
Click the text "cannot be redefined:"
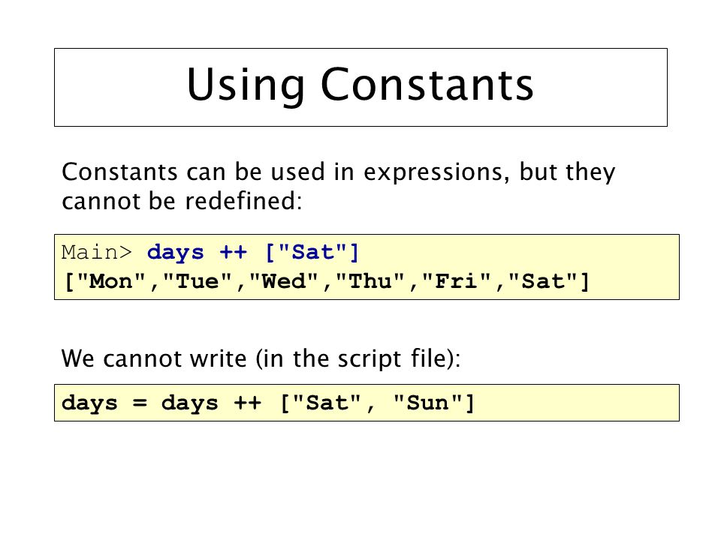pyautogui.click(x=182, y=202)
